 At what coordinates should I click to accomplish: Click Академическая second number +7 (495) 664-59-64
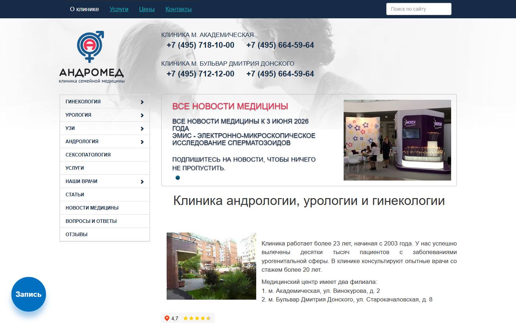coord(280,45)
